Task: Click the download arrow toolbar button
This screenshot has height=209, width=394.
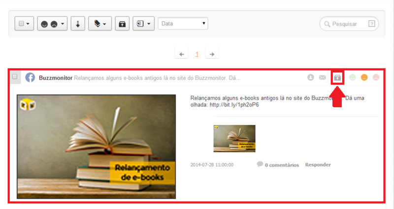Action: coord(78,24)
